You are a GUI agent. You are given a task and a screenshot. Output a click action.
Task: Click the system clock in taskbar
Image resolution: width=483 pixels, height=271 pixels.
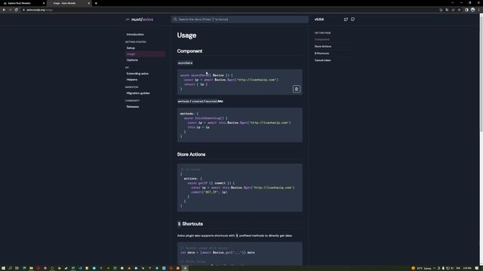[x=467, y=268]
